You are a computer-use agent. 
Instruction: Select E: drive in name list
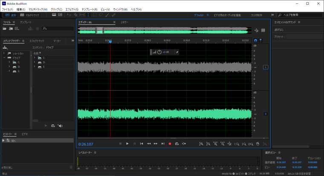click(x=53, y=67)
